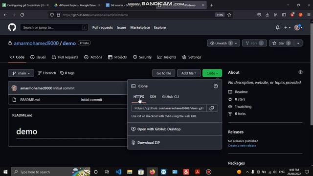Viewport: 313px width, 176px height.
Task: Toggle Firefox sidebar icon
Action: coord(284,15)
